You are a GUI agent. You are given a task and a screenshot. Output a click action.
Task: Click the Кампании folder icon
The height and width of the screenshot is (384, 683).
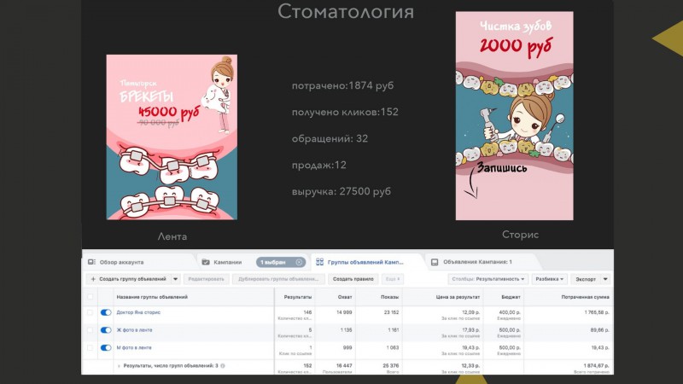point(206,262)
